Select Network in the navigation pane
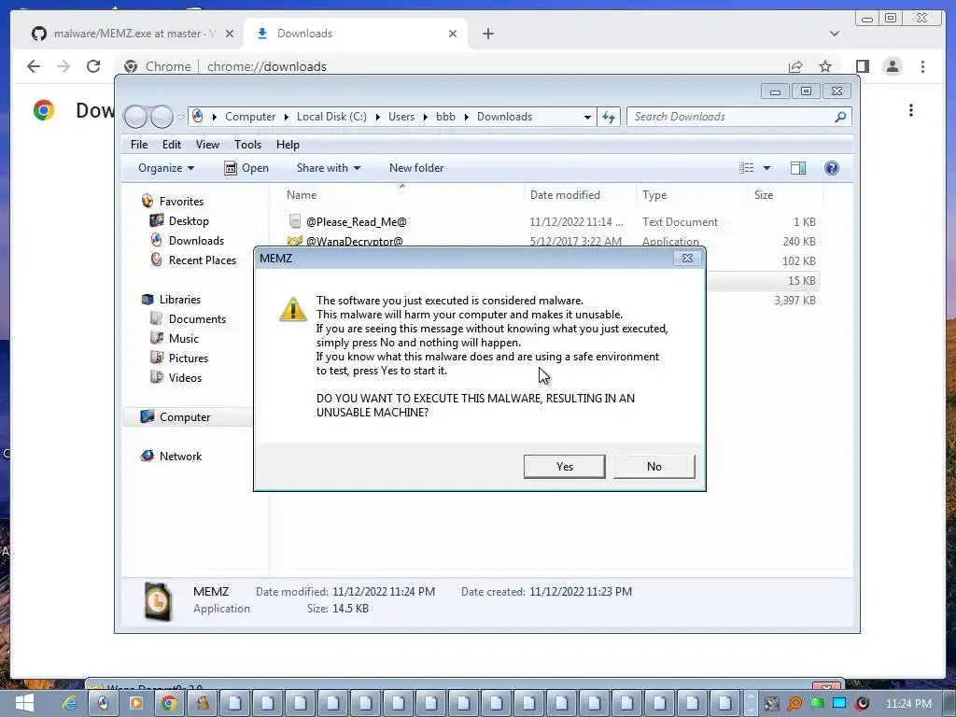 pyautogui.click(x=180, y=456)
